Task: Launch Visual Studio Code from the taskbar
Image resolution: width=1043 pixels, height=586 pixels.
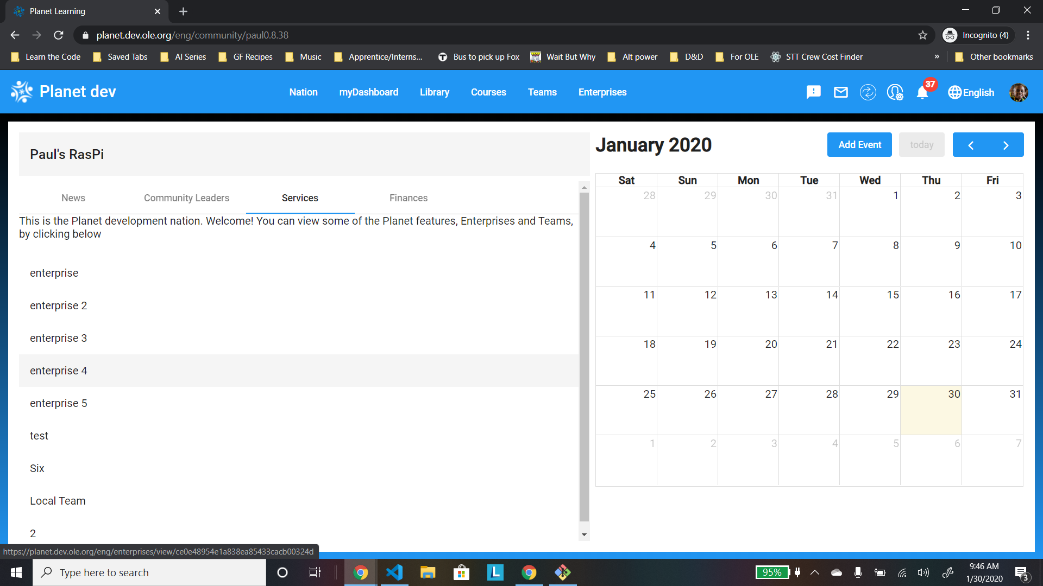Action: [394, 572]
